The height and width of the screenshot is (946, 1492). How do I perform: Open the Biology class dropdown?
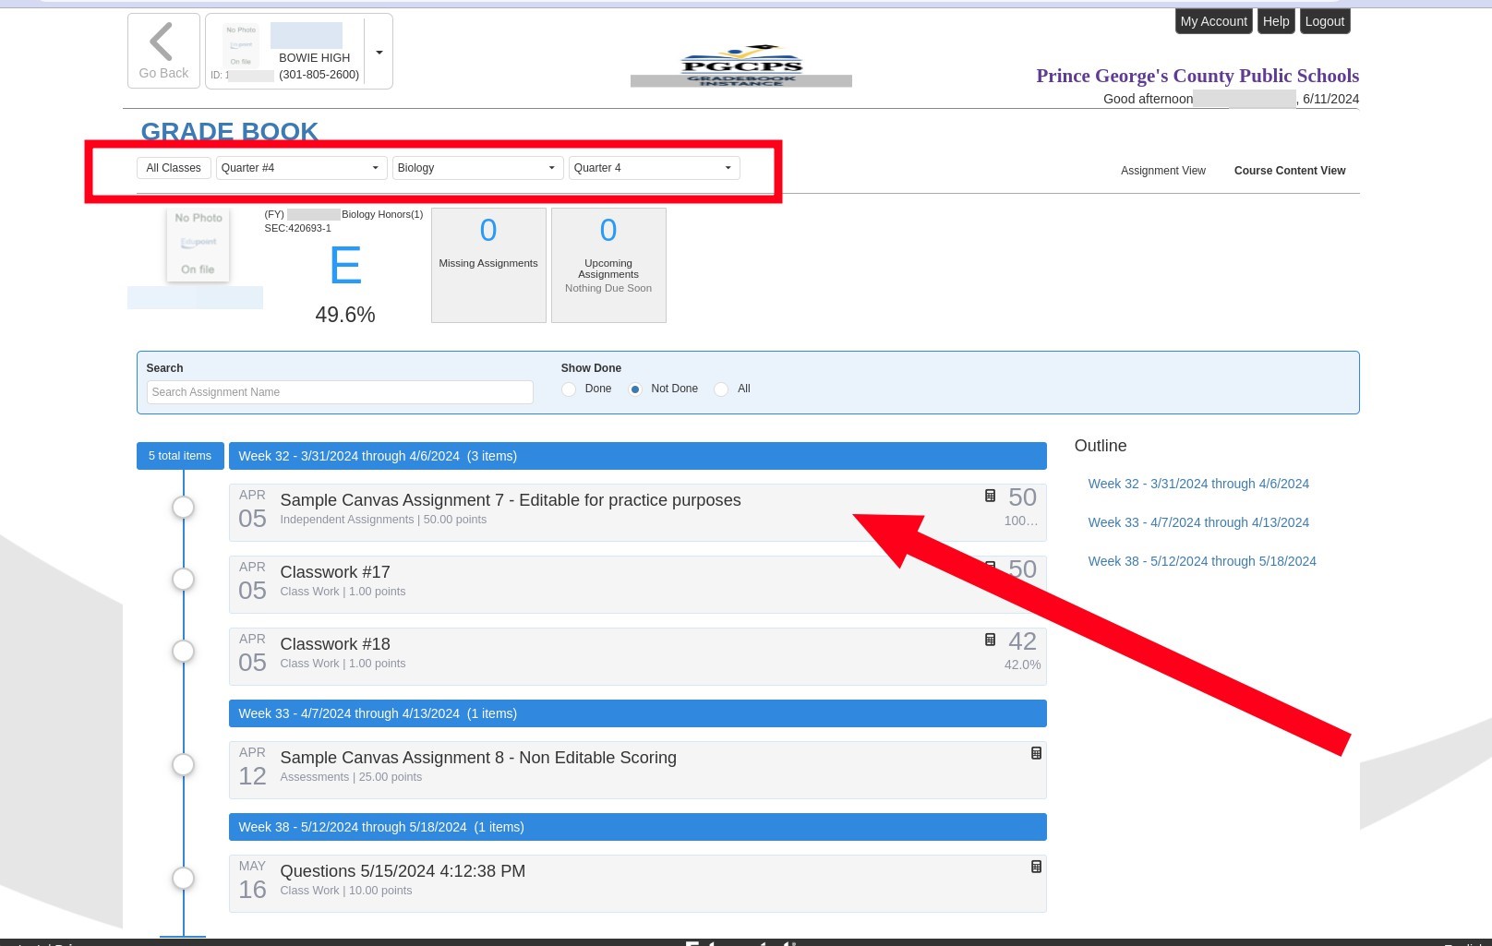tap(476, 168)
